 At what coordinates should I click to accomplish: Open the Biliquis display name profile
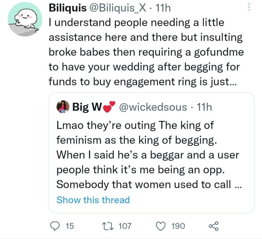click(68, 8)
